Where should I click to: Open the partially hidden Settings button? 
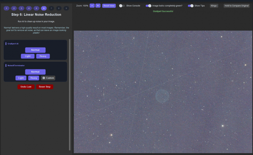(x=214, y=6)
